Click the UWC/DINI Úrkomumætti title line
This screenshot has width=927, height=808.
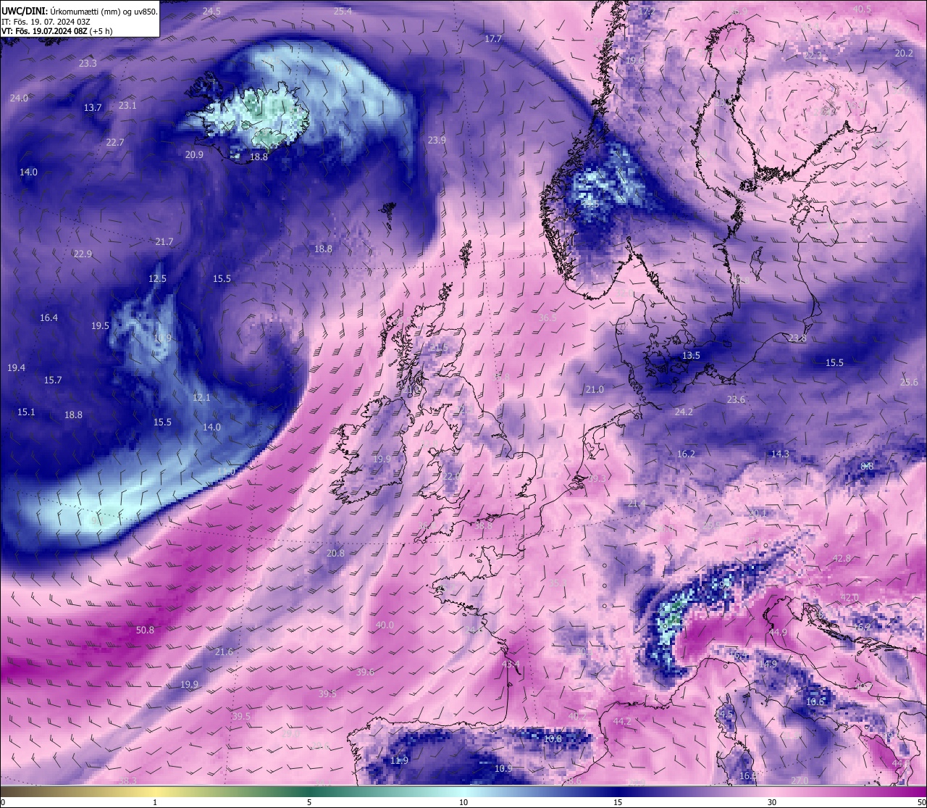click(x=79, y=12)
